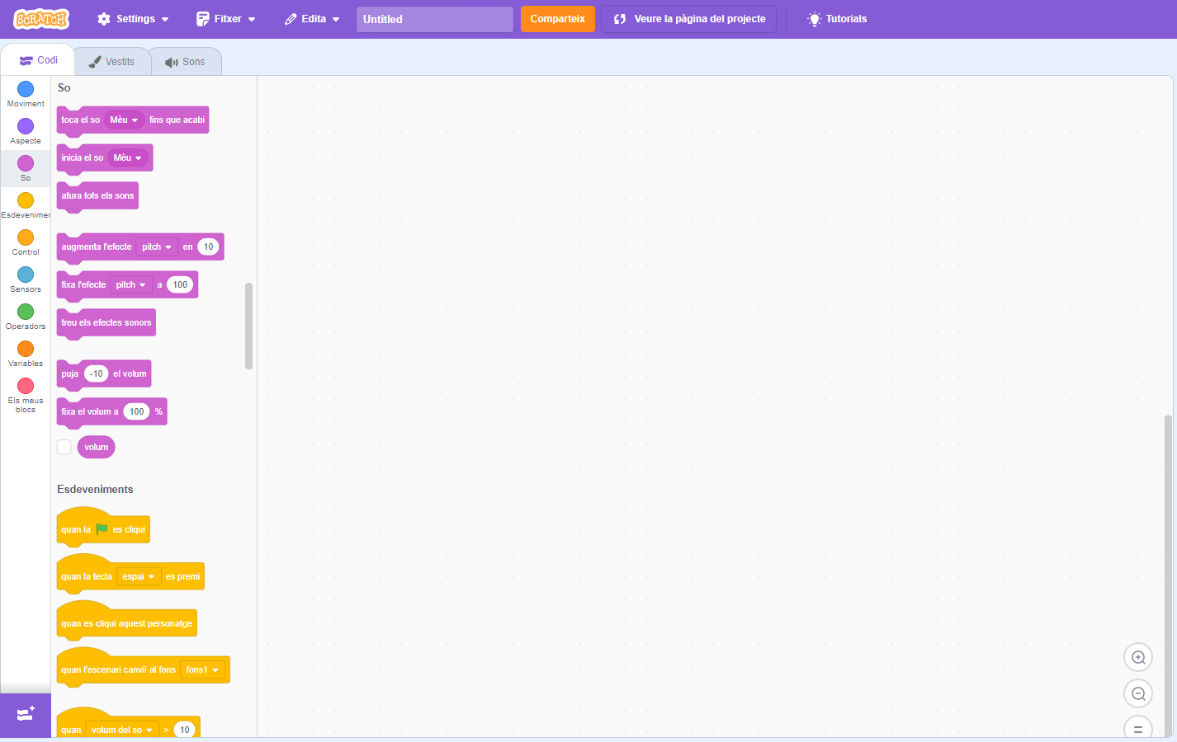Click the Comparteix button
This screenshot has width=1177, height=742.
tap(557, 19)
